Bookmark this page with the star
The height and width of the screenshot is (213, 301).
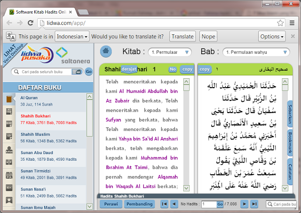(280, 23)
